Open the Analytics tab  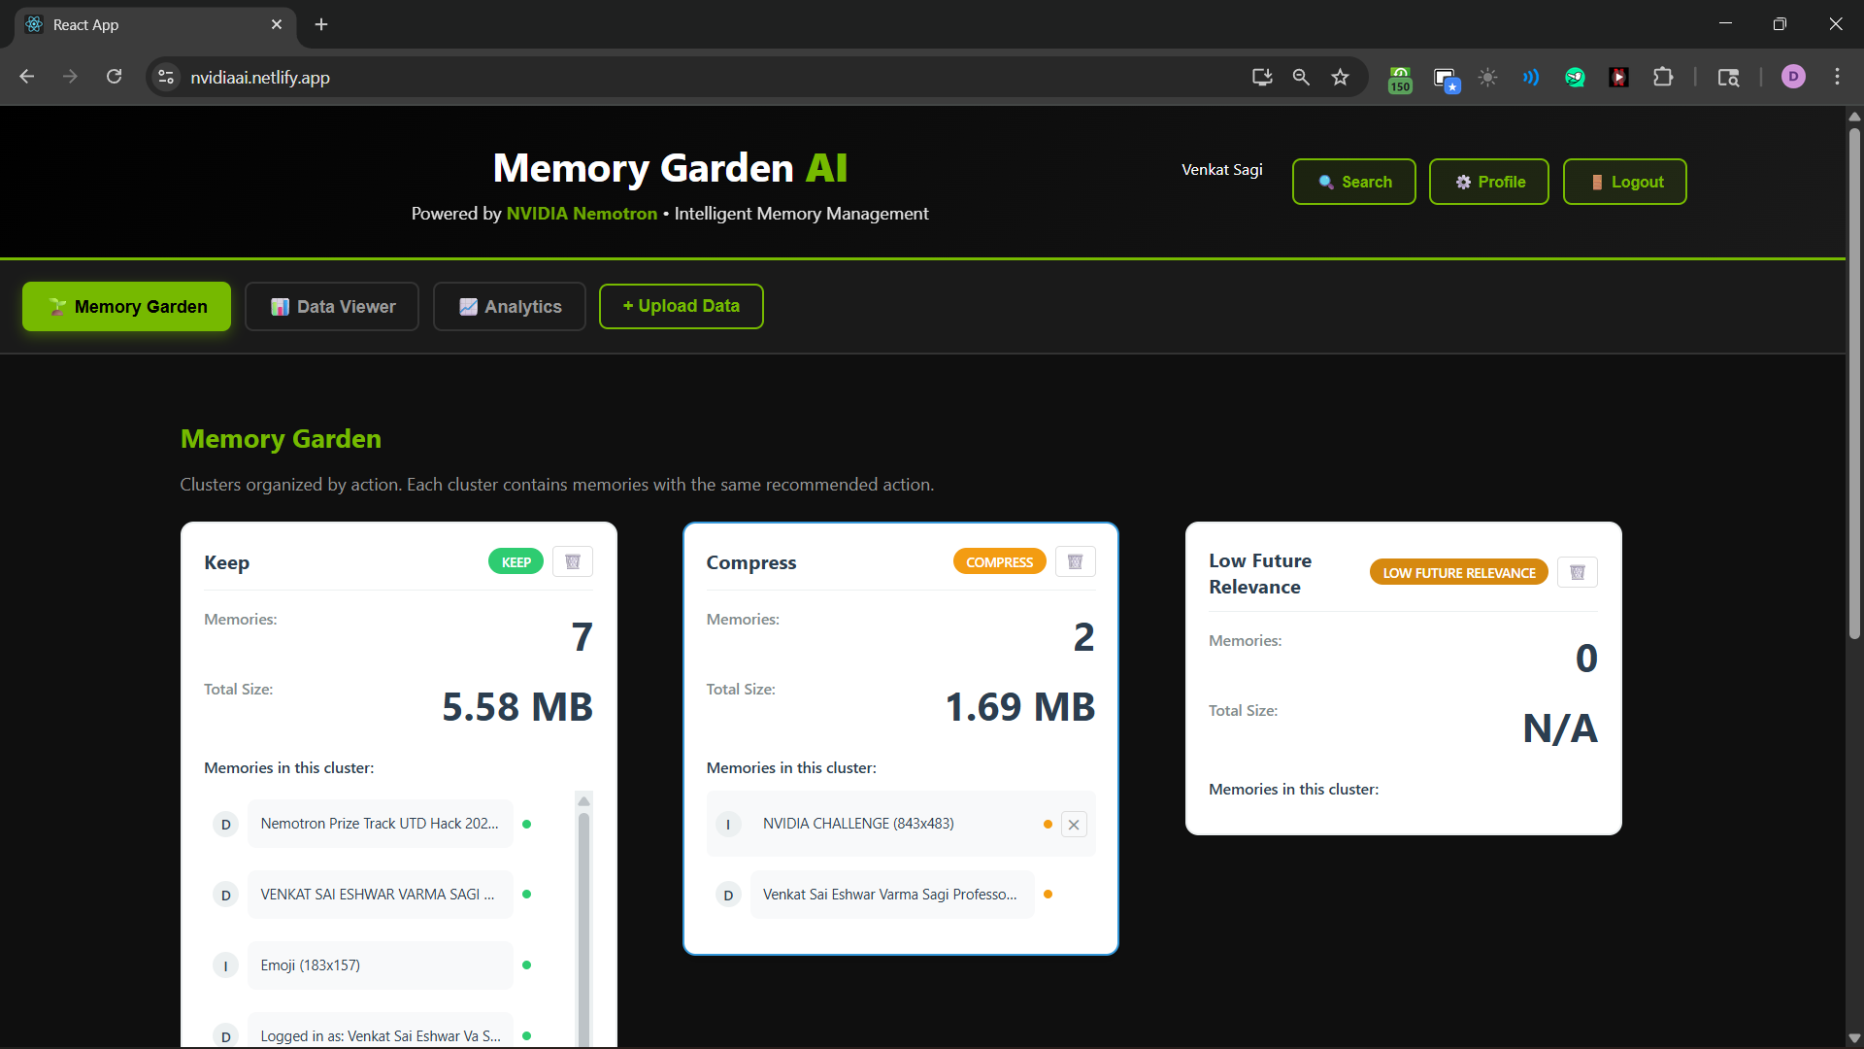coord(510,307)
